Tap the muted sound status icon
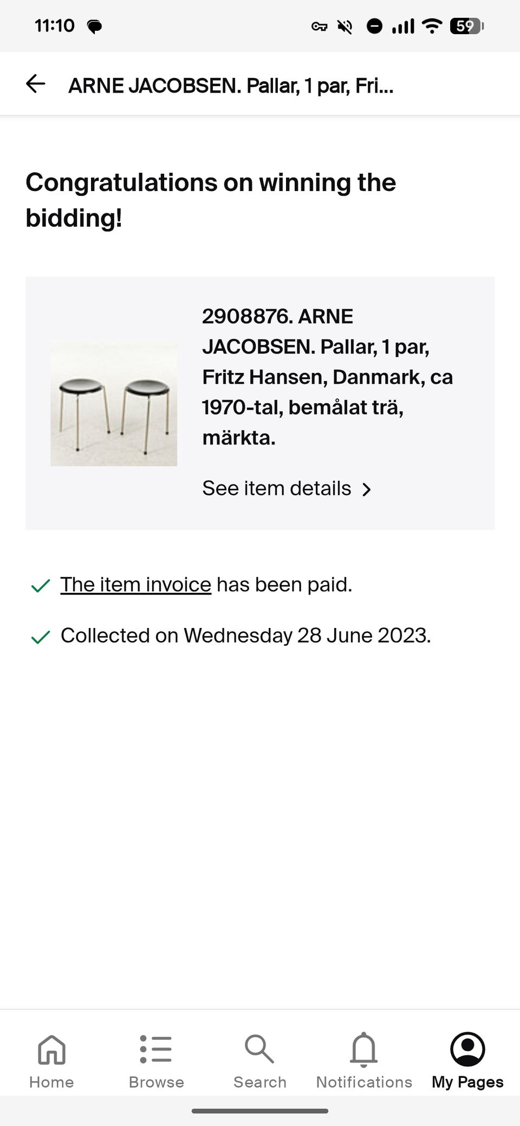 pyautogui.click(x=345, y=26)
